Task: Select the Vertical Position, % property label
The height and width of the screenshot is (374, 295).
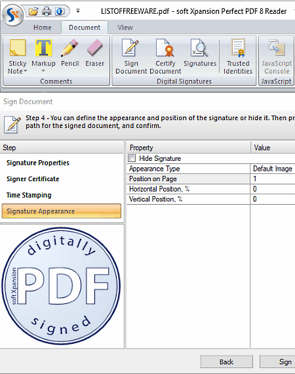Action: pos(156,199)
